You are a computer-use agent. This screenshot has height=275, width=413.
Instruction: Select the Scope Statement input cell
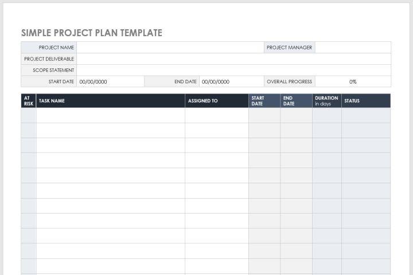(x=233, y=70)
